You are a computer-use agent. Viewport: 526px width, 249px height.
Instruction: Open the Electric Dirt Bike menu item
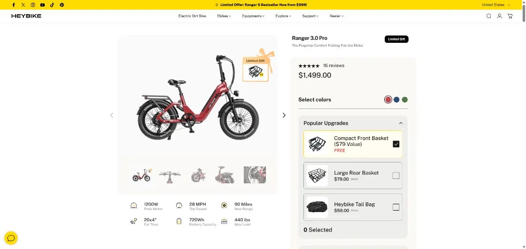(192, 16)
